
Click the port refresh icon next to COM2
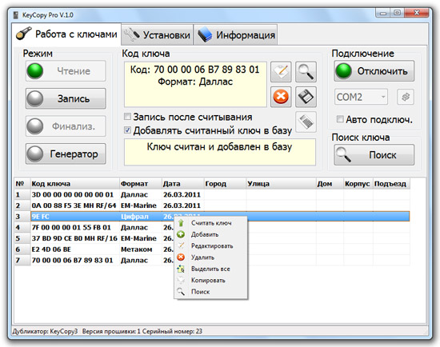tap(406, 97)
